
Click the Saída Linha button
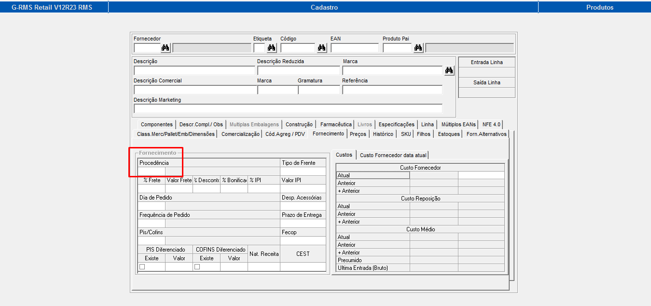(487, 82)
